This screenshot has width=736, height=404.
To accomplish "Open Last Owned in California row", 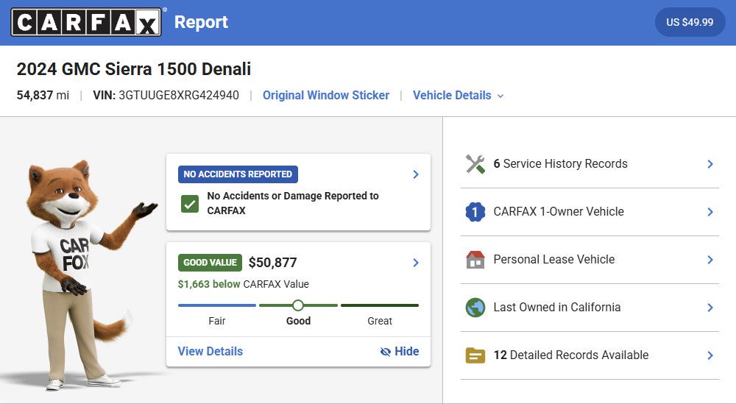I will pos(590,308).
